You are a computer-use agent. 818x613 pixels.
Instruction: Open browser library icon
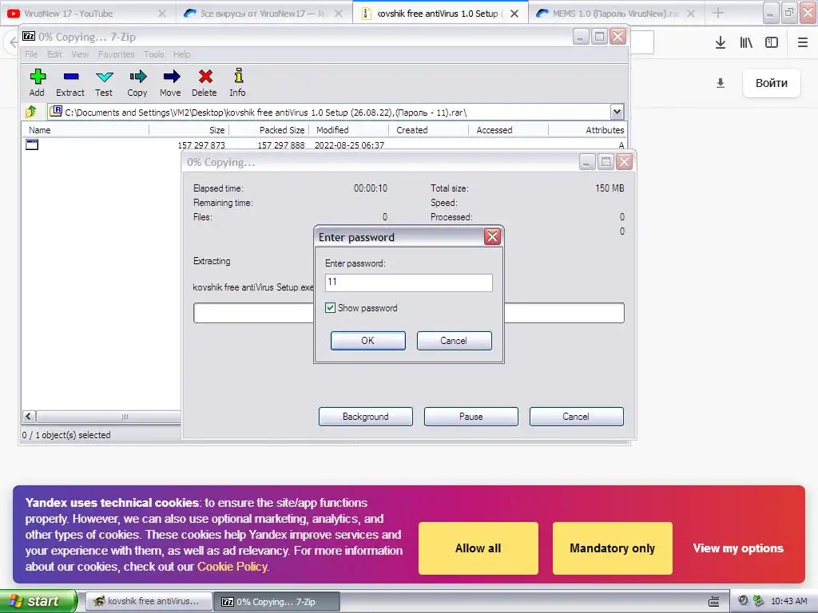(x=746, y=42)
